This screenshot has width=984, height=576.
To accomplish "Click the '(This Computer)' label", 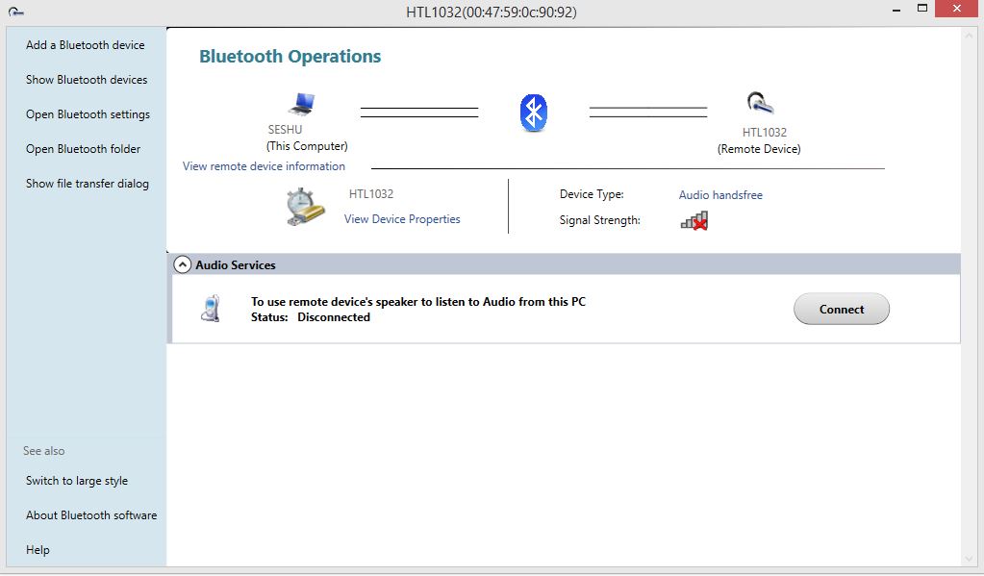I will [x=307, y=145].
